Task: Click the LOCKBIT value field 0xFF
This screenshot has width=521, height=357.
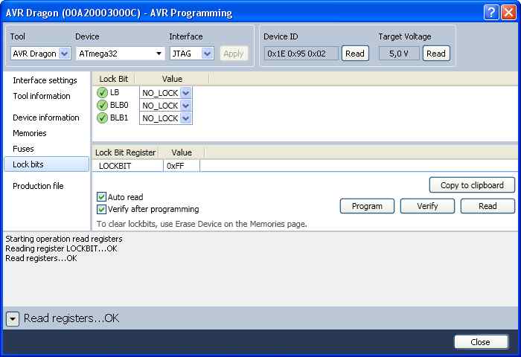Action: pyautogui.click(x=182, y=166)
